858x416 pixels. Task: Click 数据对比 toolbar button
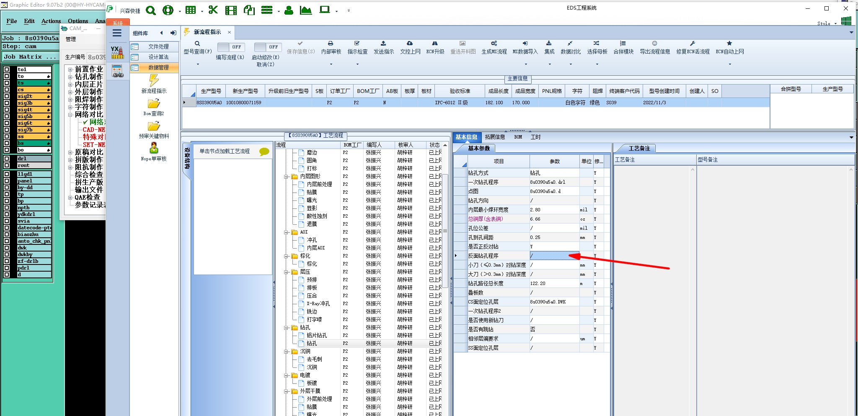(571, 48)
